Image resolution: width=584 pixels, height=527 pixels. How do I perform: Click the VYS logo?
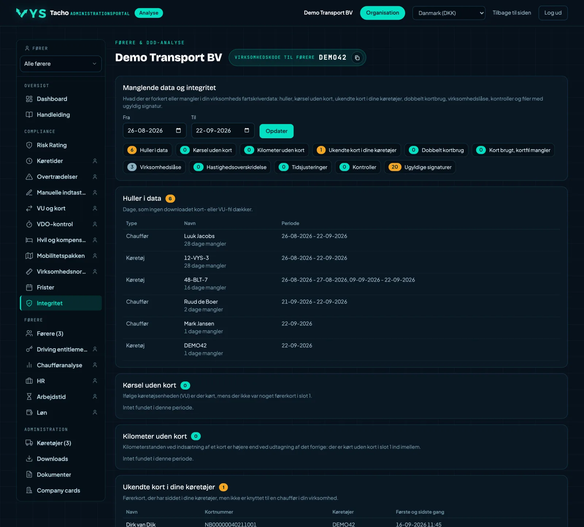coord(31,13)
